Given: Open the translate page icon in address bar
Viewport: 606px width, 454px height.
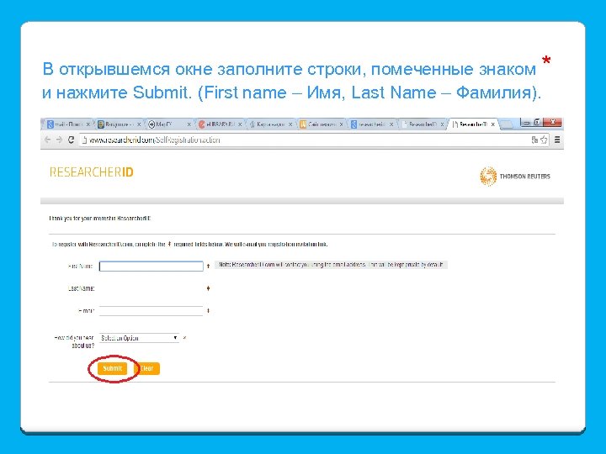Looking at the screenshot, I should 535,140.
